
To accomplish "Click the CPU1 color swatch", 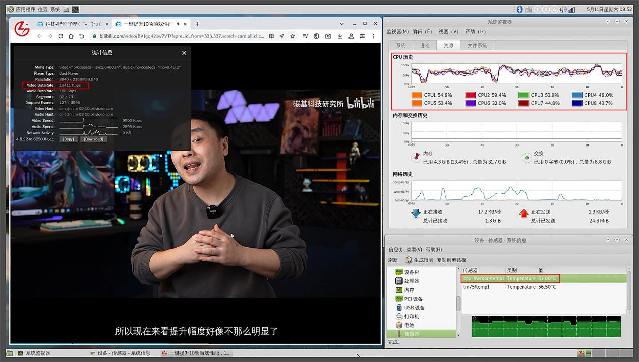I will [417, 95].
